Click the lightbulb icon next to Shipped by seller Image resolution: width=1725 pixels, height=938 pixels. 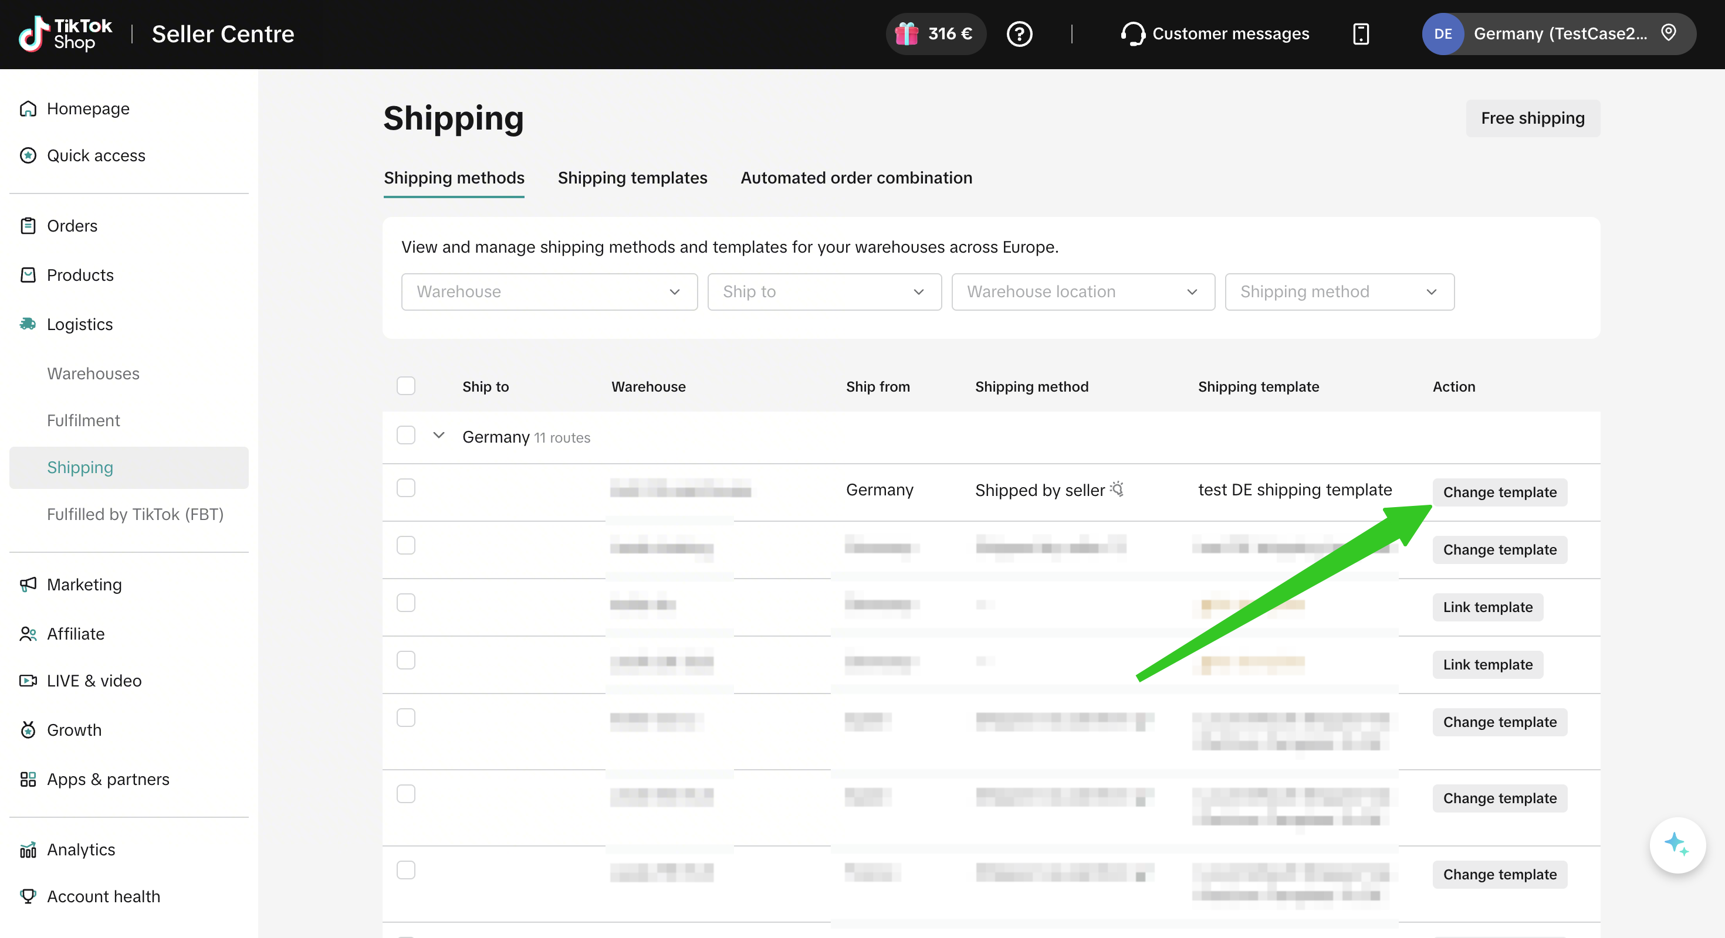point(1117,489)
